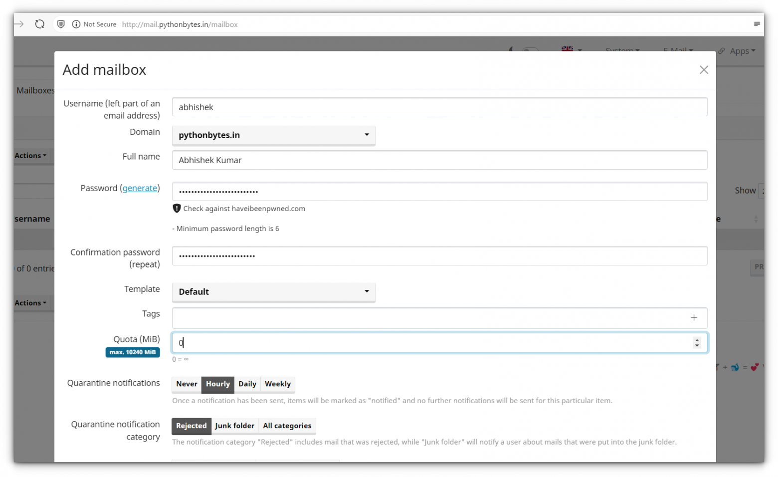The width and height of the screenshot is (778, 477).
Task: Click the Minimum password length is 6 note
Action: coord(225,229)
